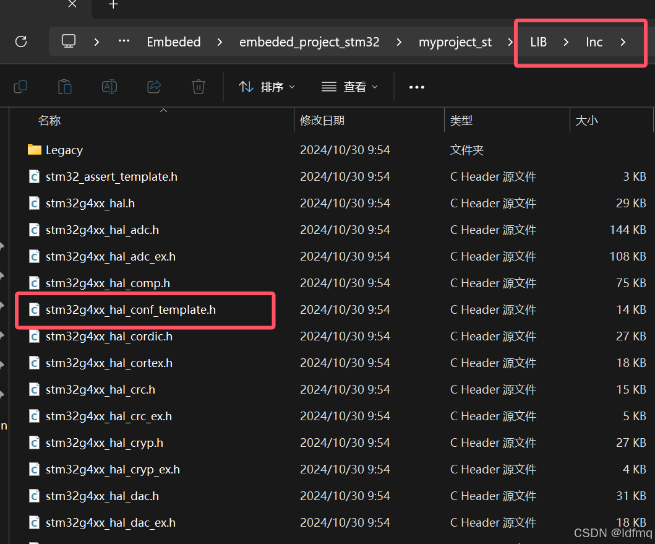Select the Rename icon

pos(109,87)
